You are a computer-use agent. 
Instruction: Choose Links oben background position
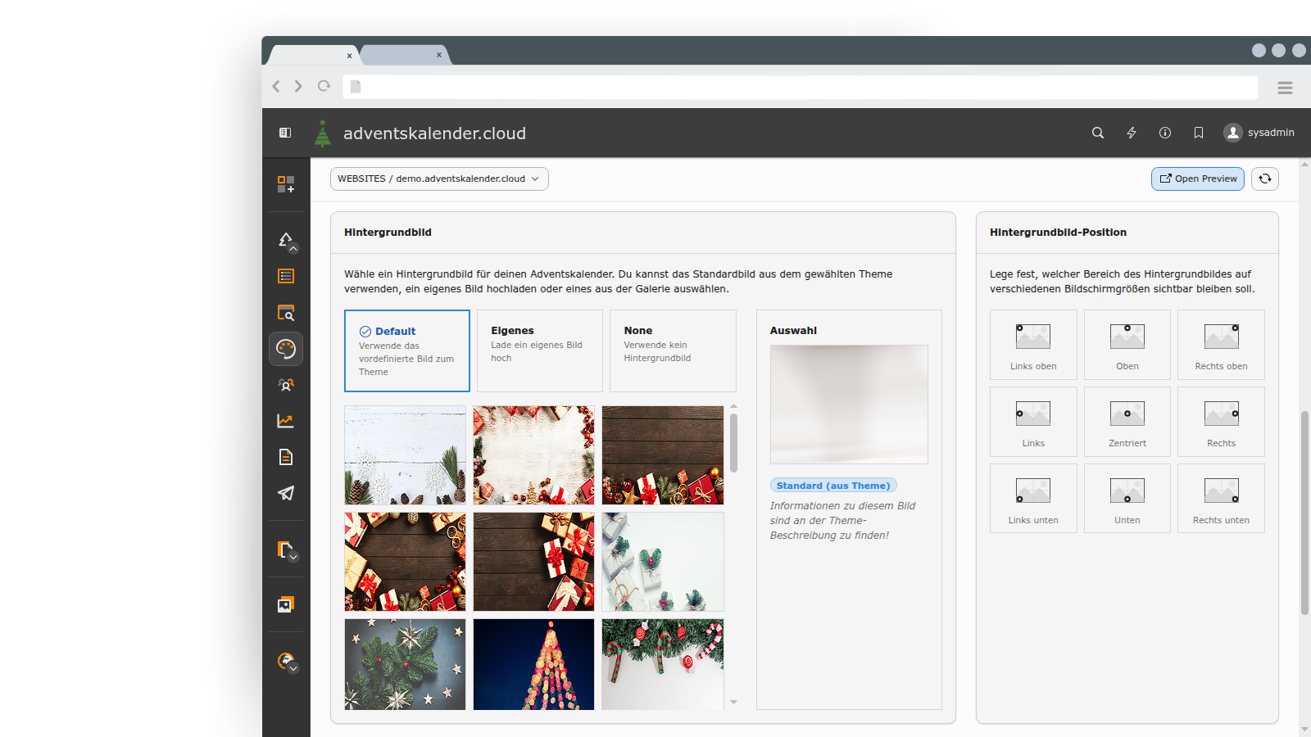[x=1033, y=344]
